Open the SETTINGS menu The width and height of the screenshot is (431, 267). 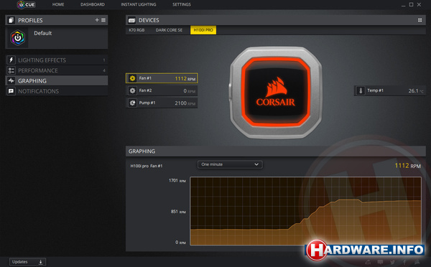coord(182,4)
